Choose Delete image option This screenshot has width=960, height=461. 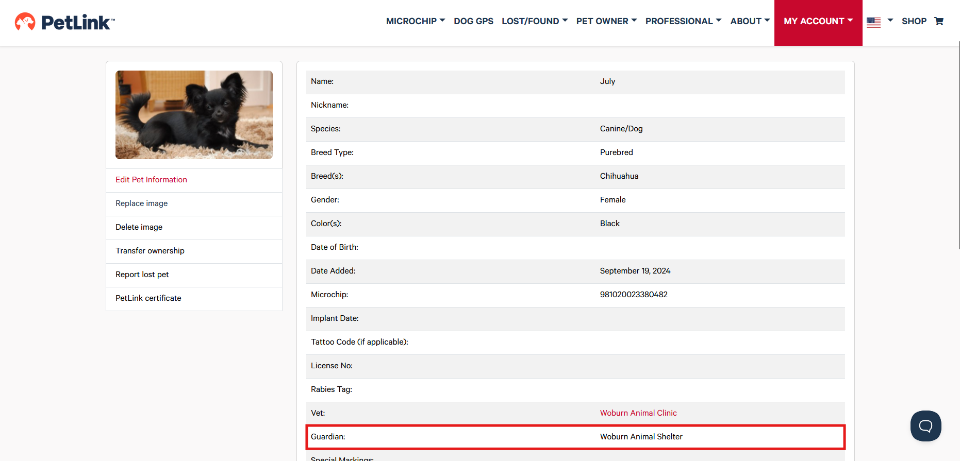point(139,227)
